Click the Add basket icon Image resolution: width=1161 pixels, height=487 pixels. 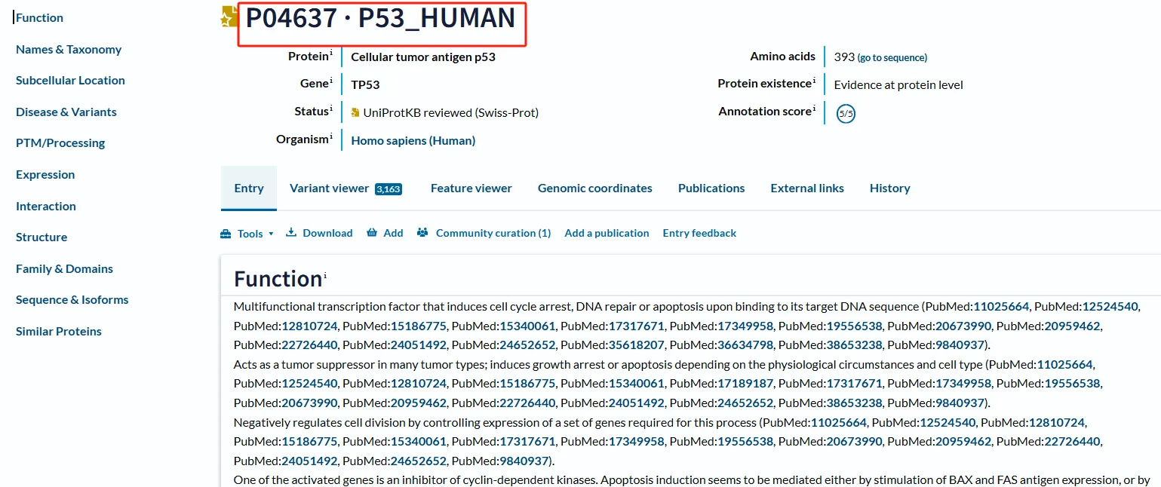click(x=371, y=233)
